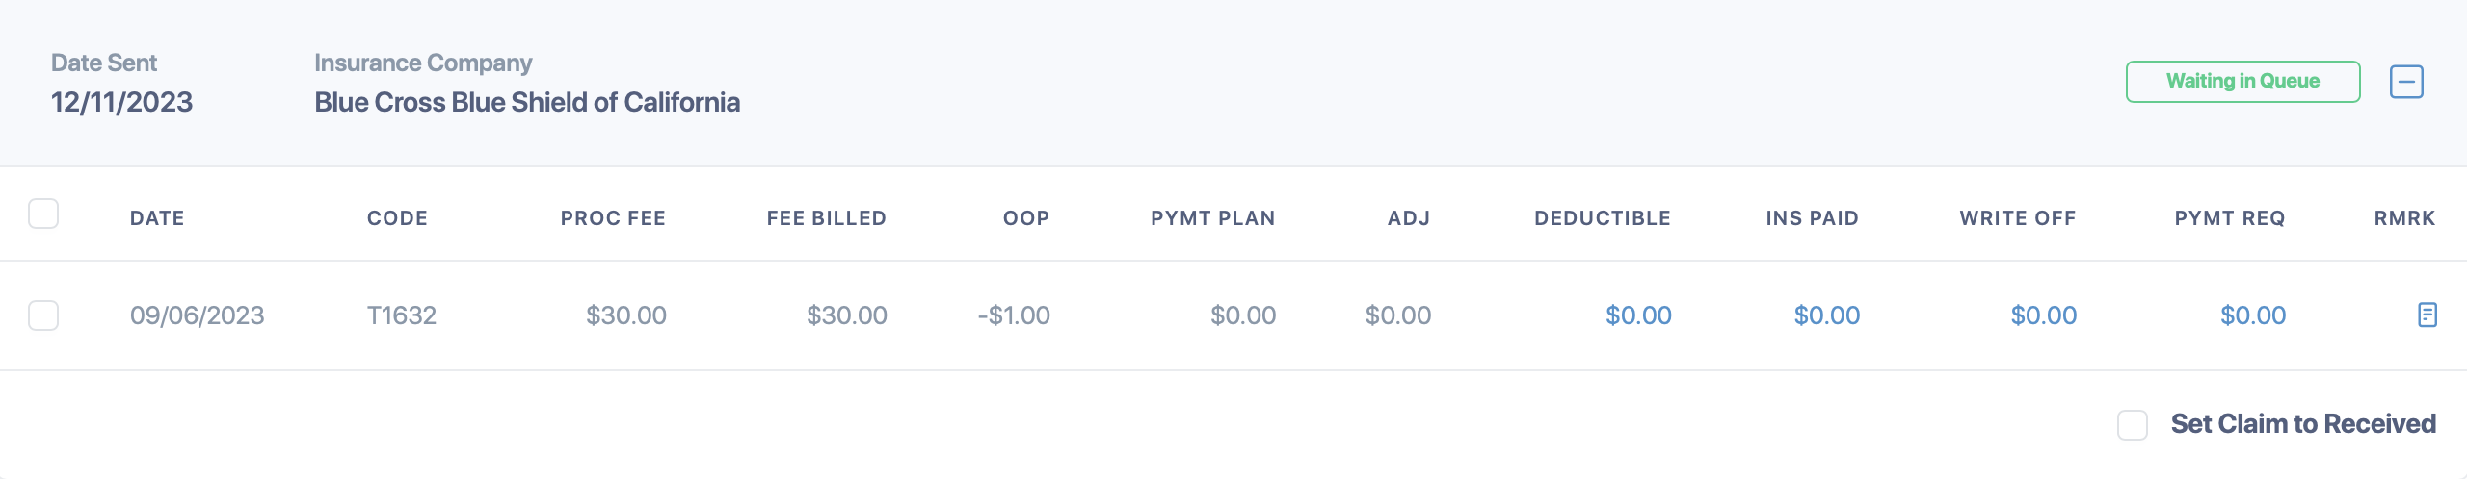Click the PROC FEE column header
Image resolution: width=2467 pixels, height=479 pixels.
[x=613, y=218]
